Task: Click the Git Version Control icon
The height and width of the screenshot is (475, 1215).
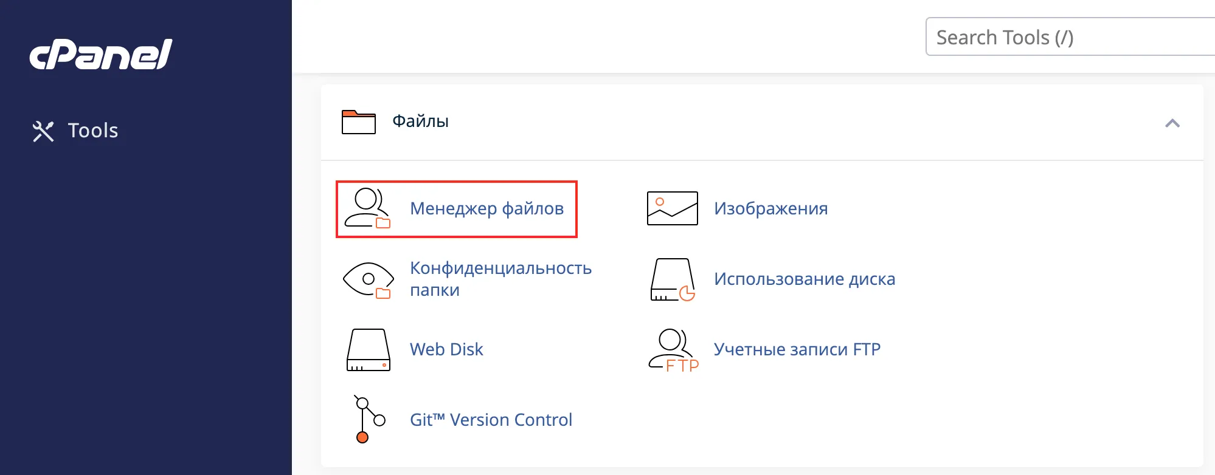Action: (368, 420)
